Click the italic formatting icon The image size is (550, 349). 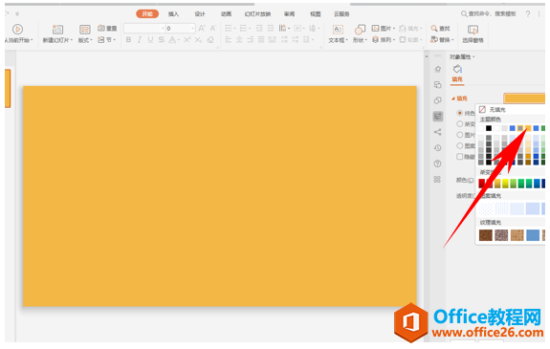coord(140,40)
